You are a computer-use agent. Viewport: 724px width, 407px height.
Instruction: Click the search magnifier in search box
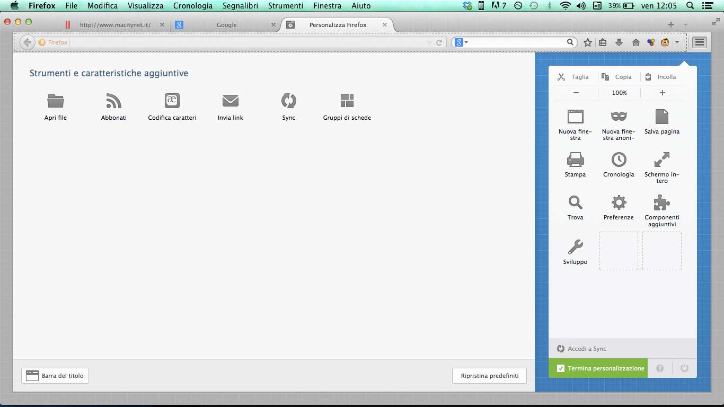tap(570, 42)
